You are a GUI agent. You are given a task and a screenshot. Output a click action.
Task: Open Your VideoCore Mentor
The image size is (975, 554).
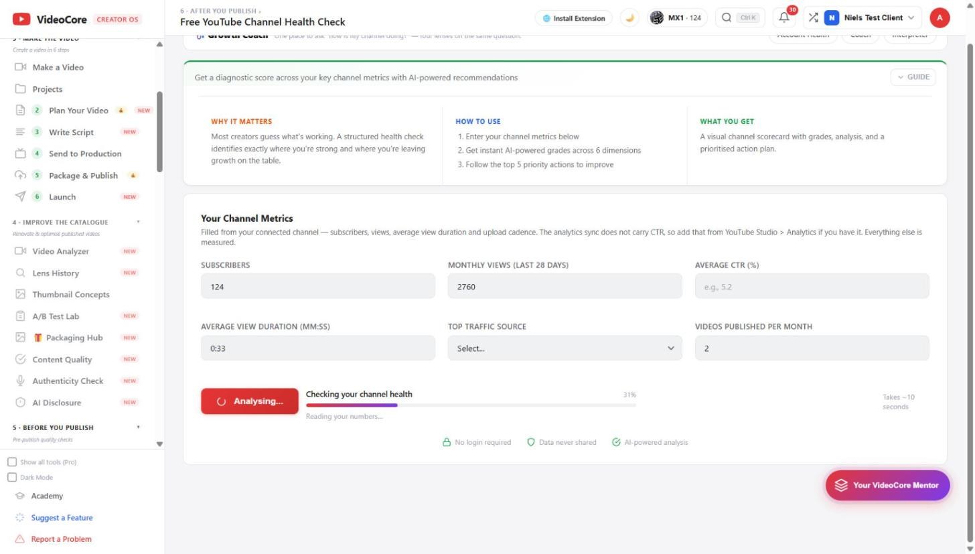[x=887, y=485]
